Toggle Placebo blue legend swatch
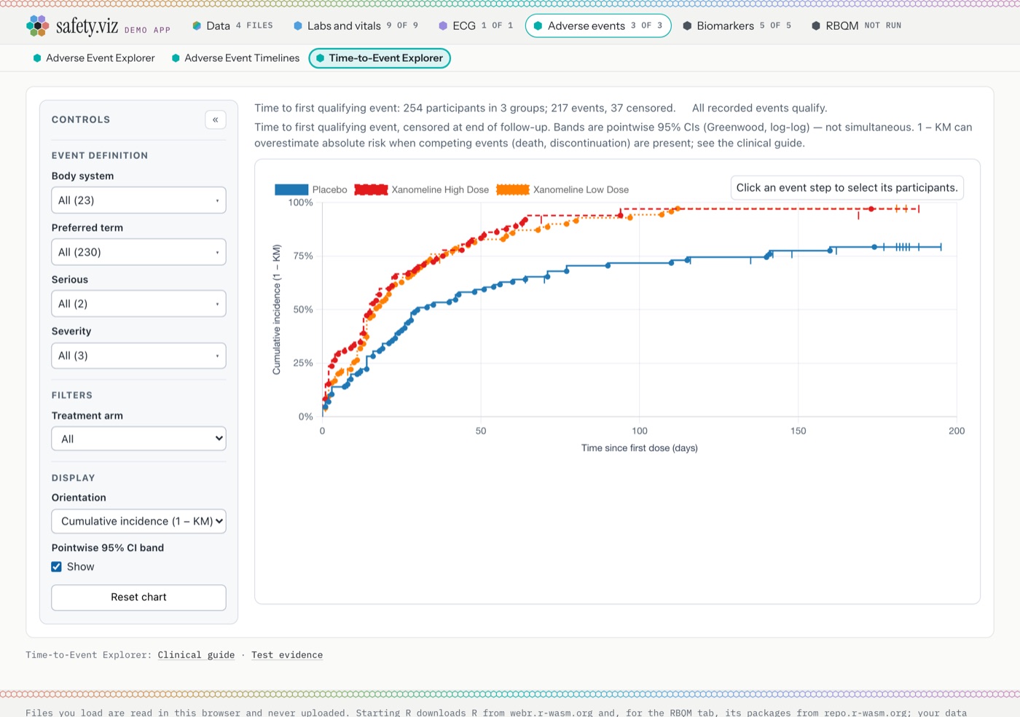This screenshot has height=717, width=1020. (x=291, y=189)
